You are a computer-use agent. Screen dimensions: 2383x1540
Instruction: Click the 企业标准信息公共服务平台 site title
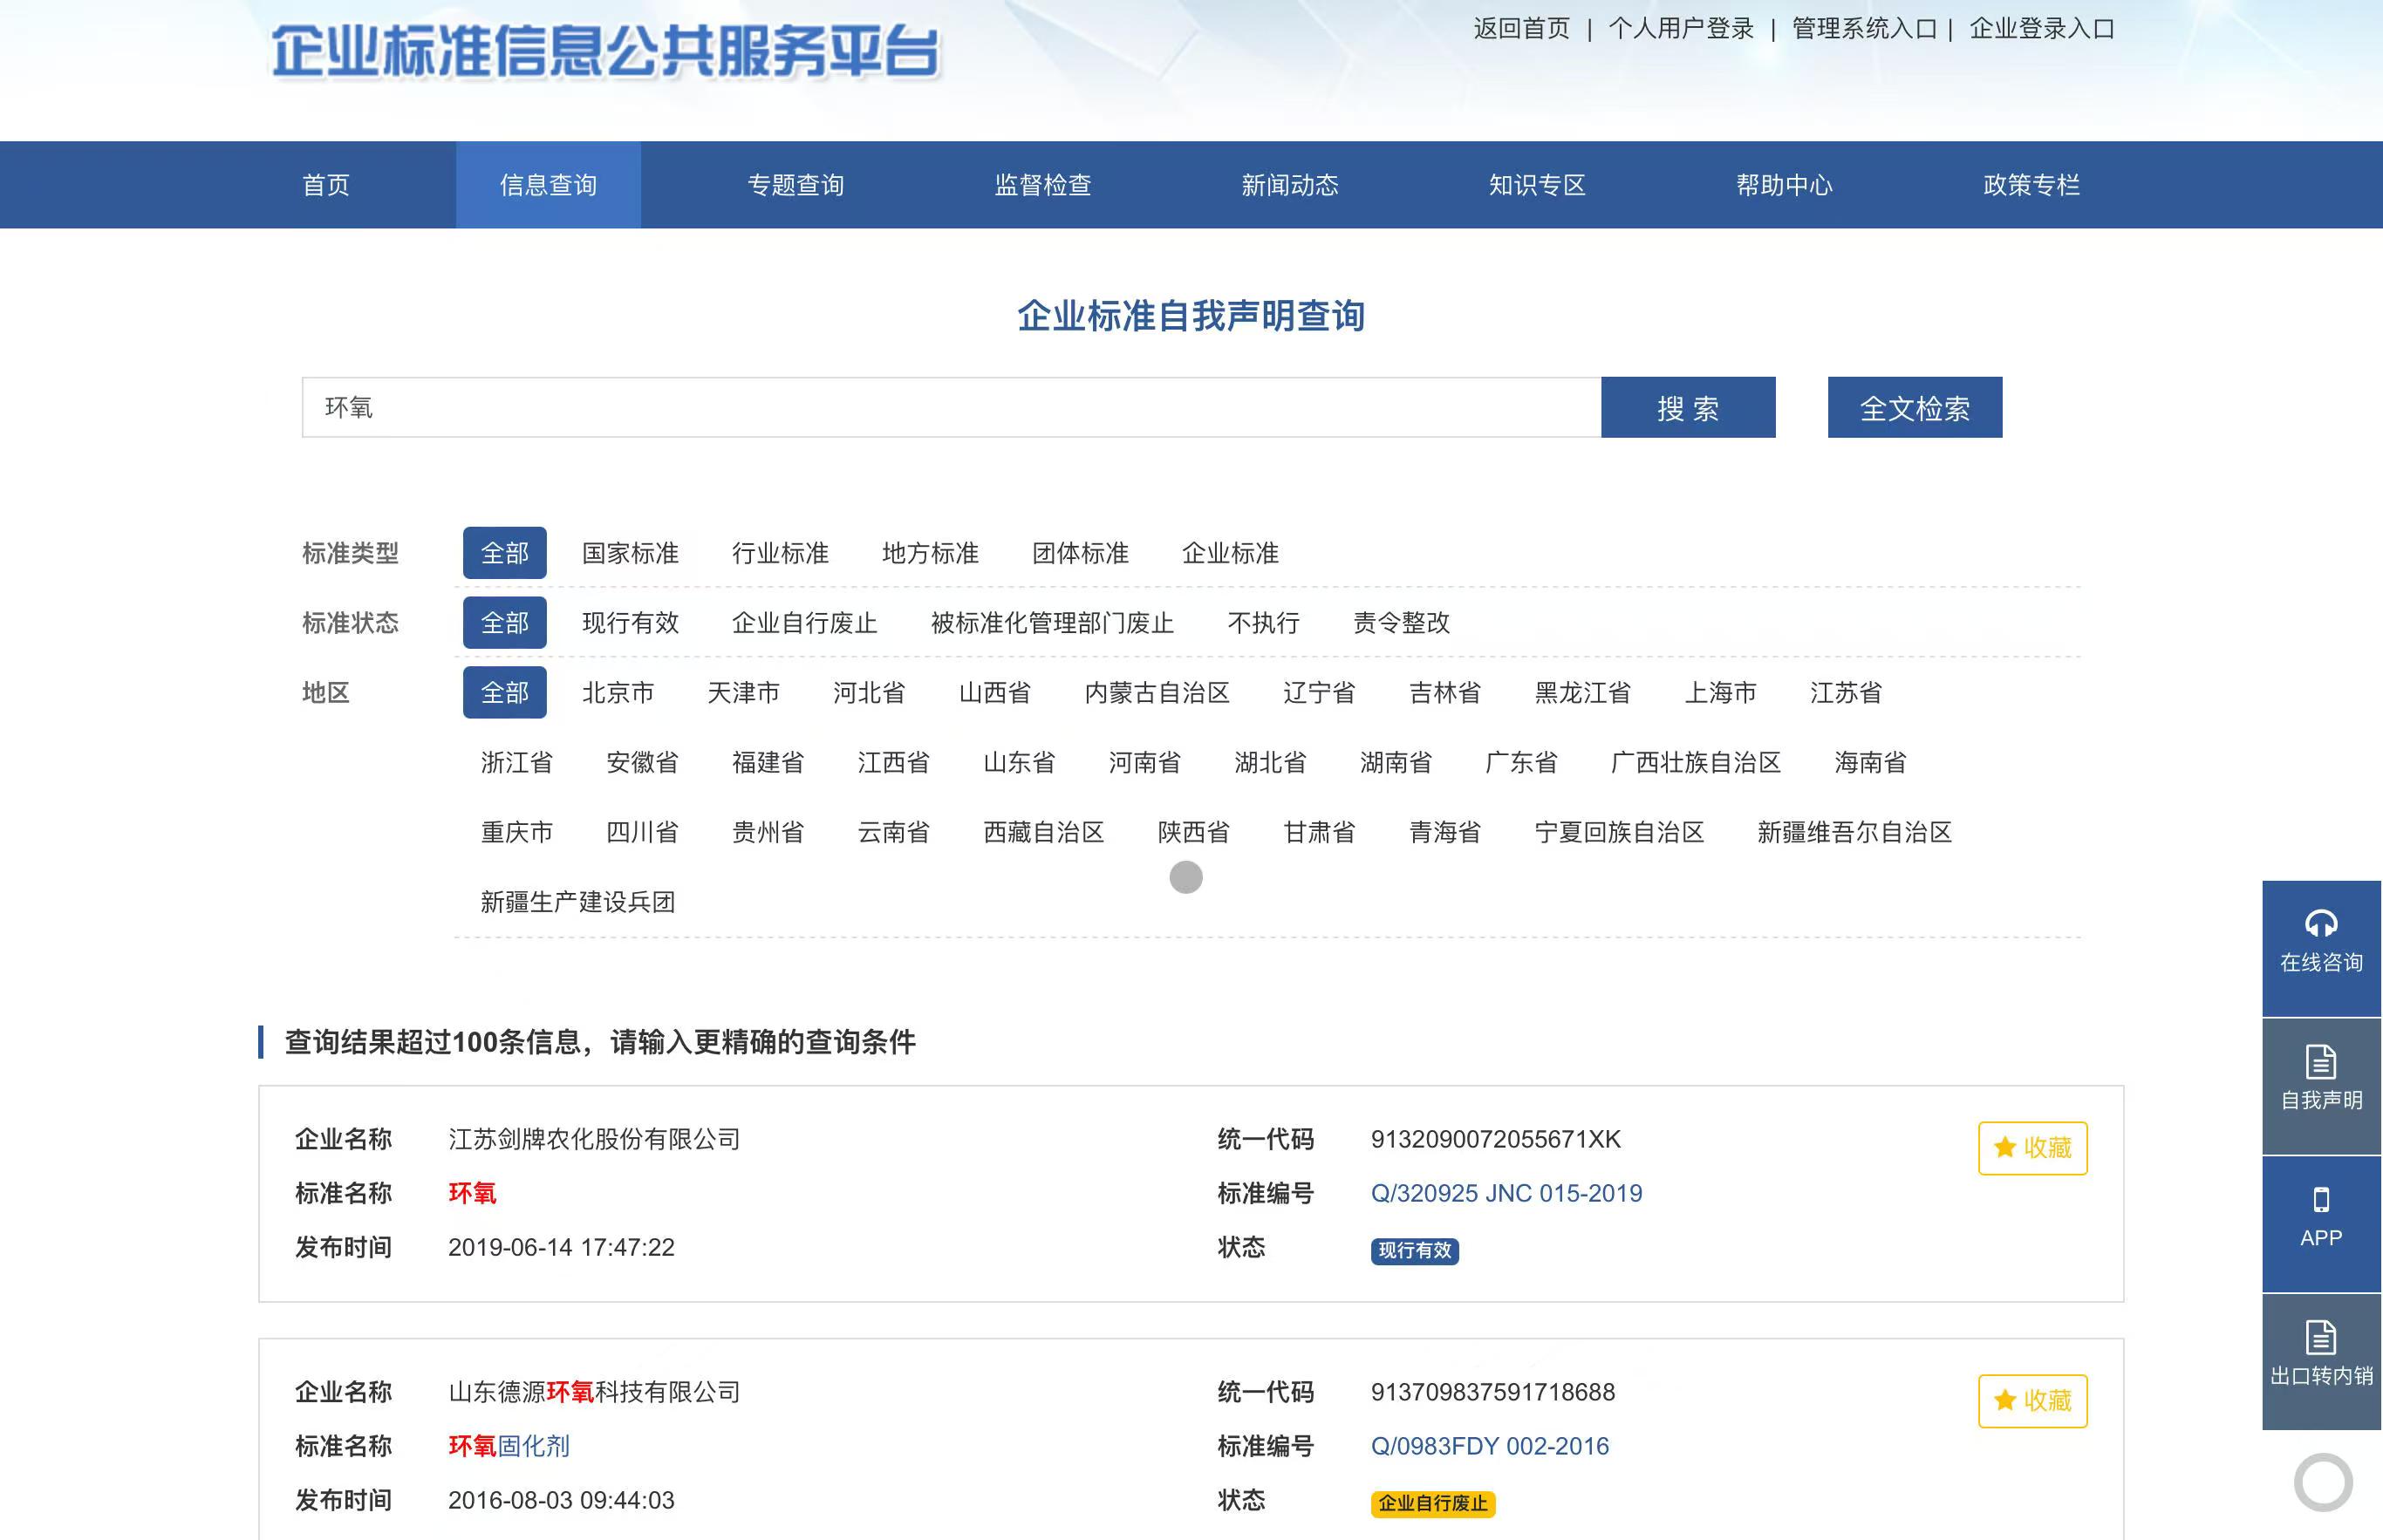point(605,52)
